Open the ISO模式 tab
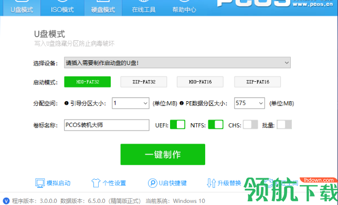338x205 pixels. [x=62, y=8]
